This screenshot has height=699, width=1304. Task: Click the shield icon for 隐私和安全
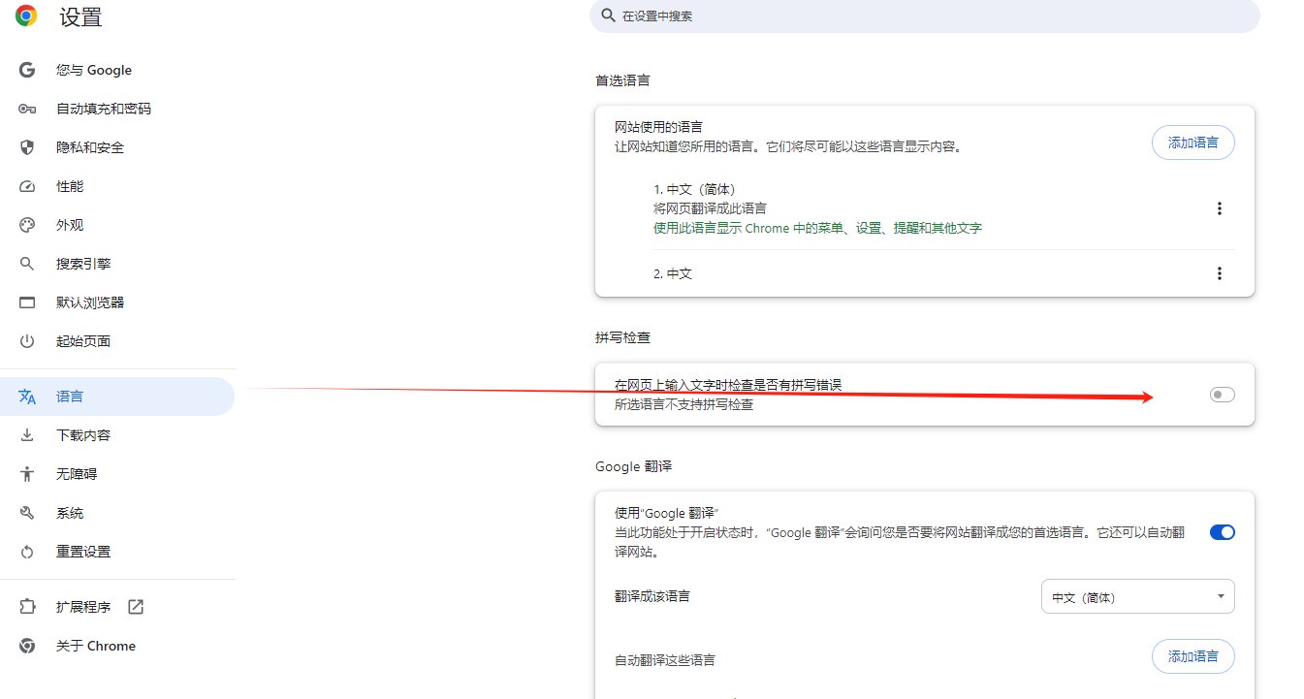coord(27,147)
